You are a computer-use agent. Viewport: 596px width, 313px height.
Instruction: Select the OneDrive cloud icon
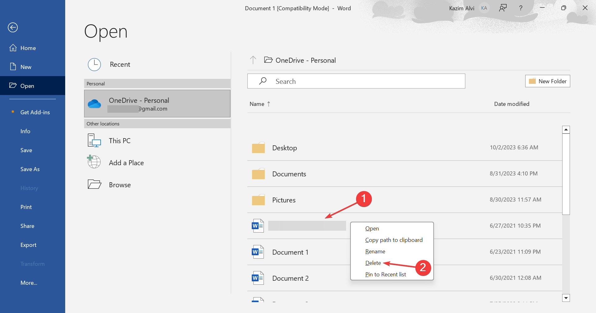tap(94, 104)
